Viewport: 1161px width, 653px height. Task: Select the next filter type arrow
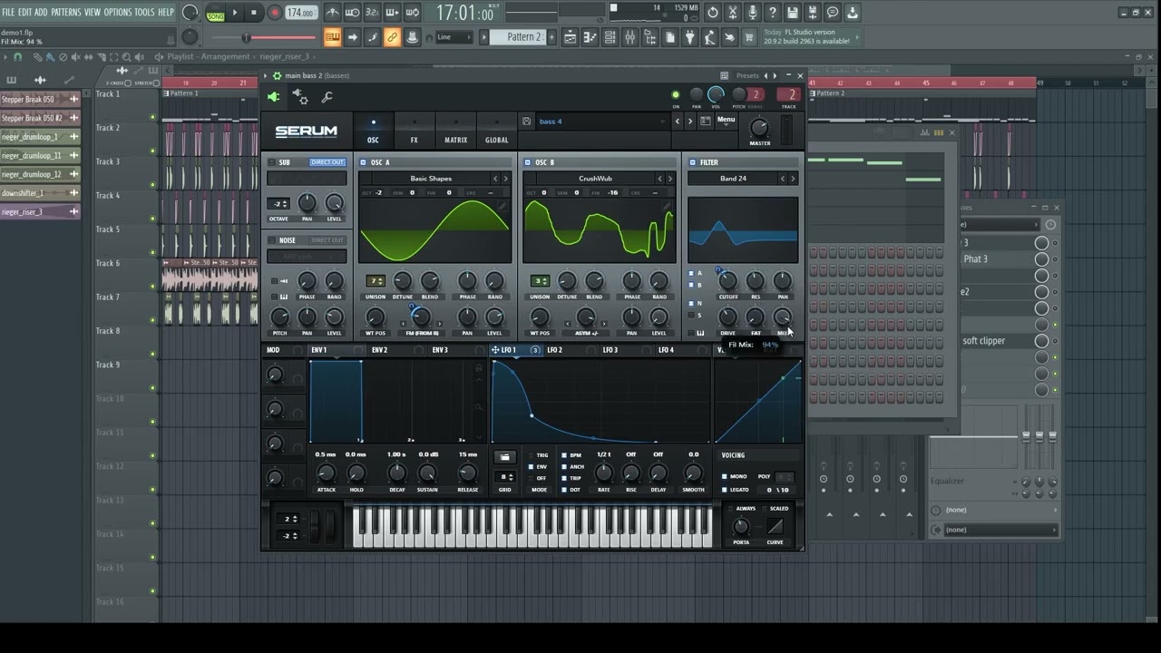(793, 179)
